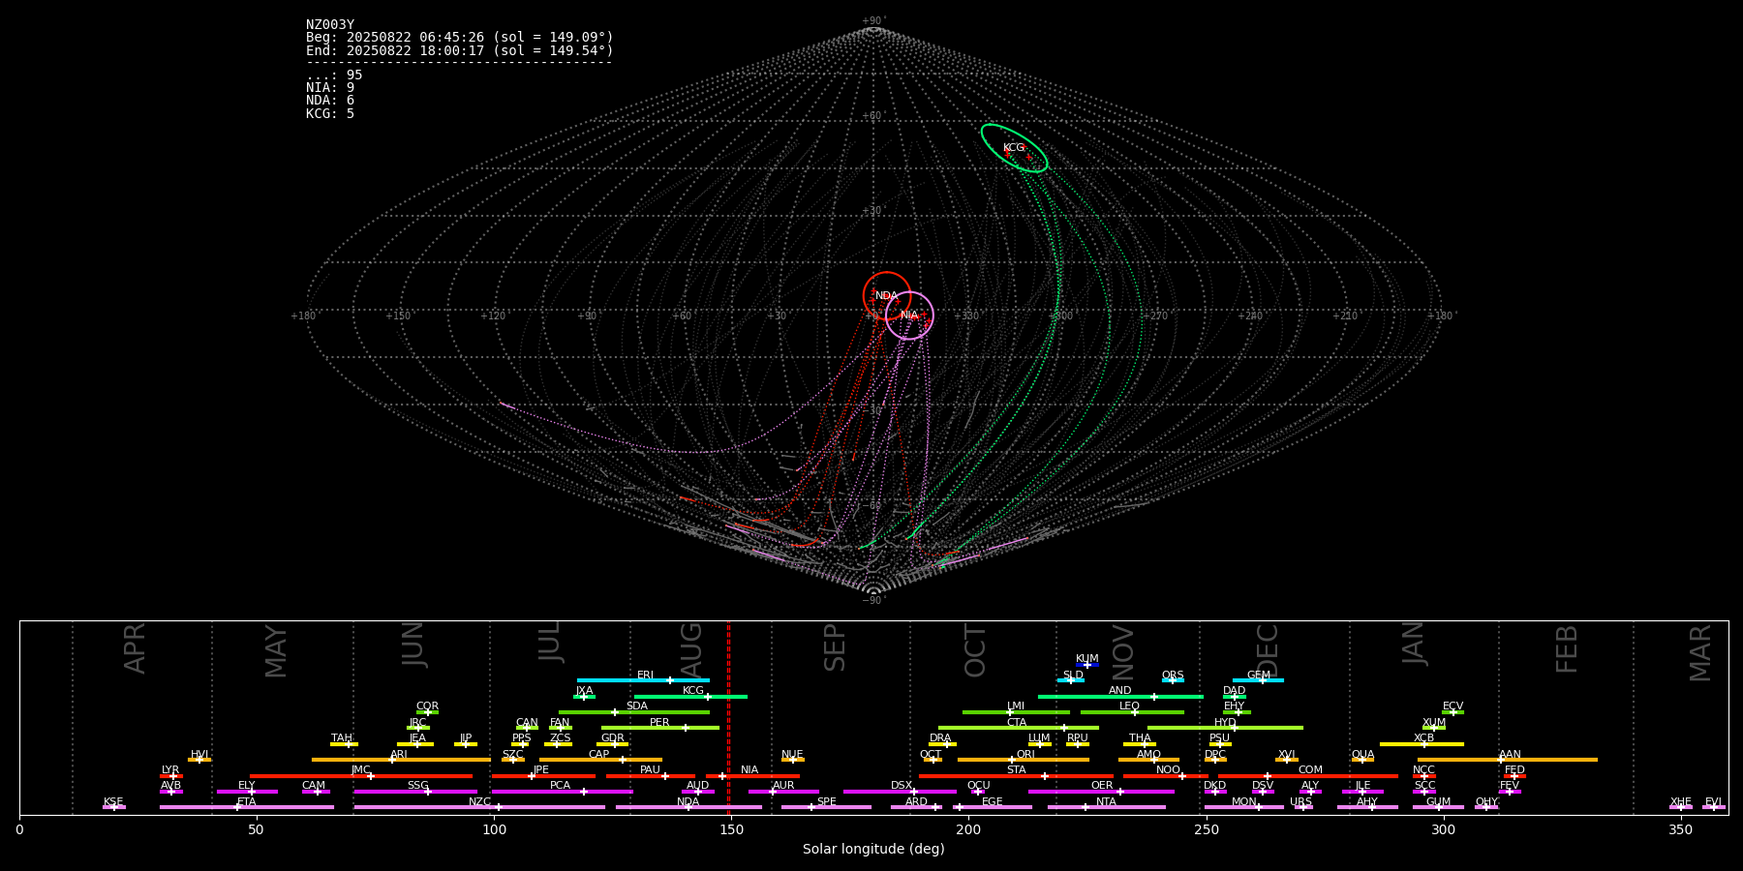Click the OER shower label in timeline
The height and width of the screenshot is (871, 1743).
point(1102,786)
